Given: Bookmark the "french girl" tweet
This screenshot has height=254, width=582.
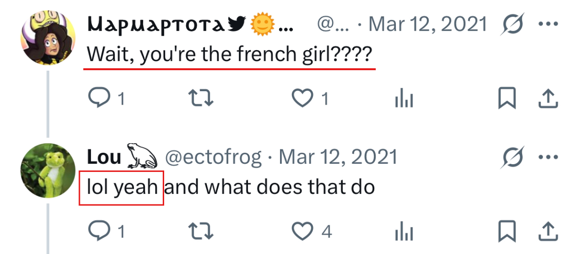Looking at the screenshot, I should tap(507, 99).
